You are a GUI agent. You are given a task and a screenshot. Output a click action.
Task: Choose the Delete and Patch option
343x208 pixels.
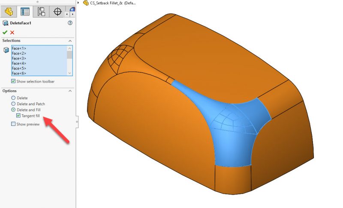13,104
